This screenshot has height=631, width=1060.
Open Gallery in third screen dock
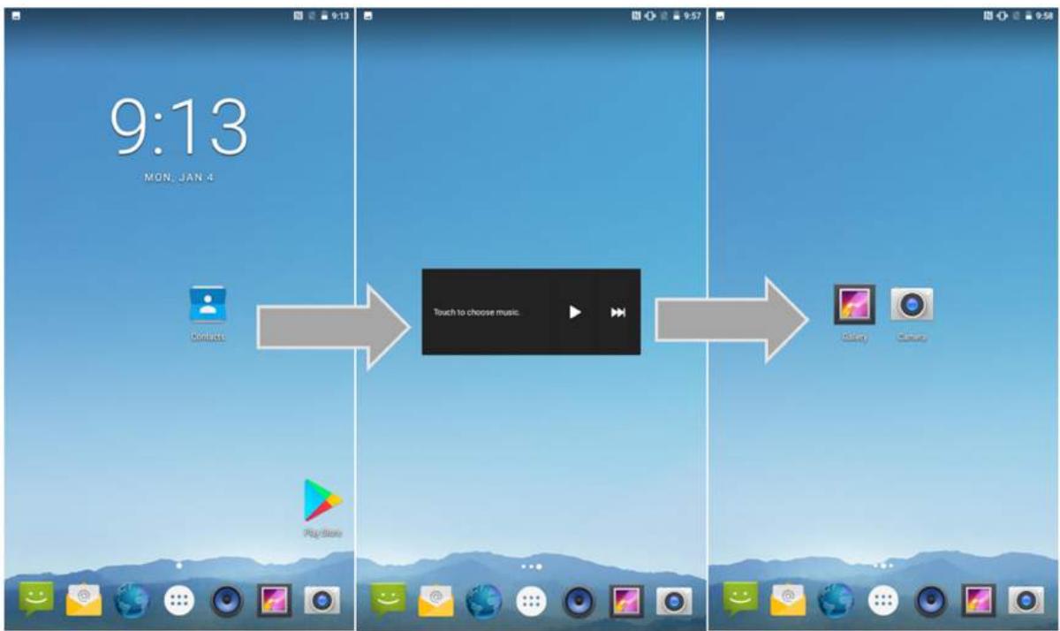[x=979, y=602]
